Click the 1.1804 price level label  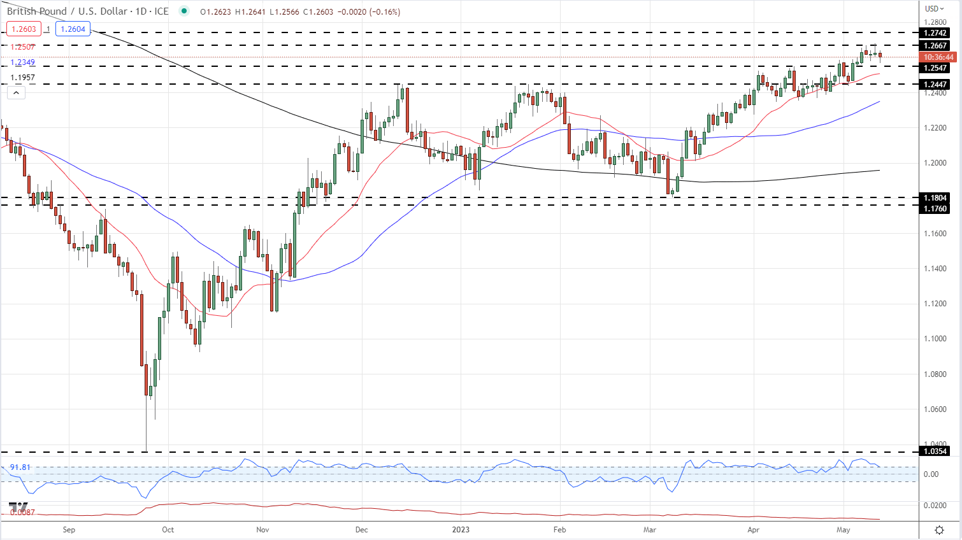935,198
